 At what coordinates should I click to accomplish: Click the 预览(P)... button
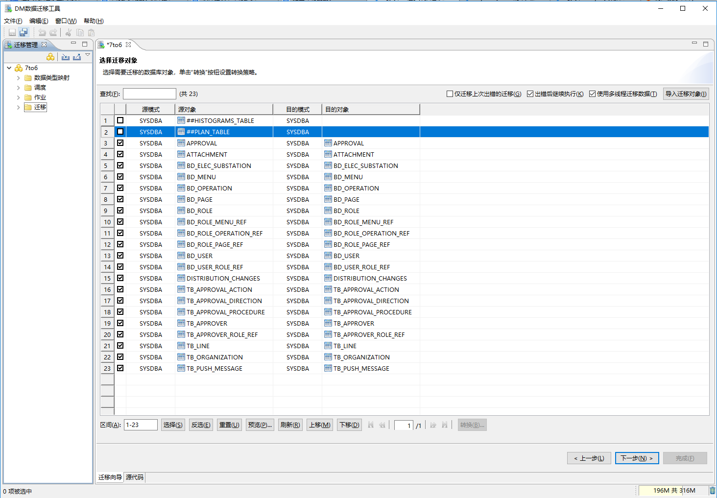click(260, 425)
